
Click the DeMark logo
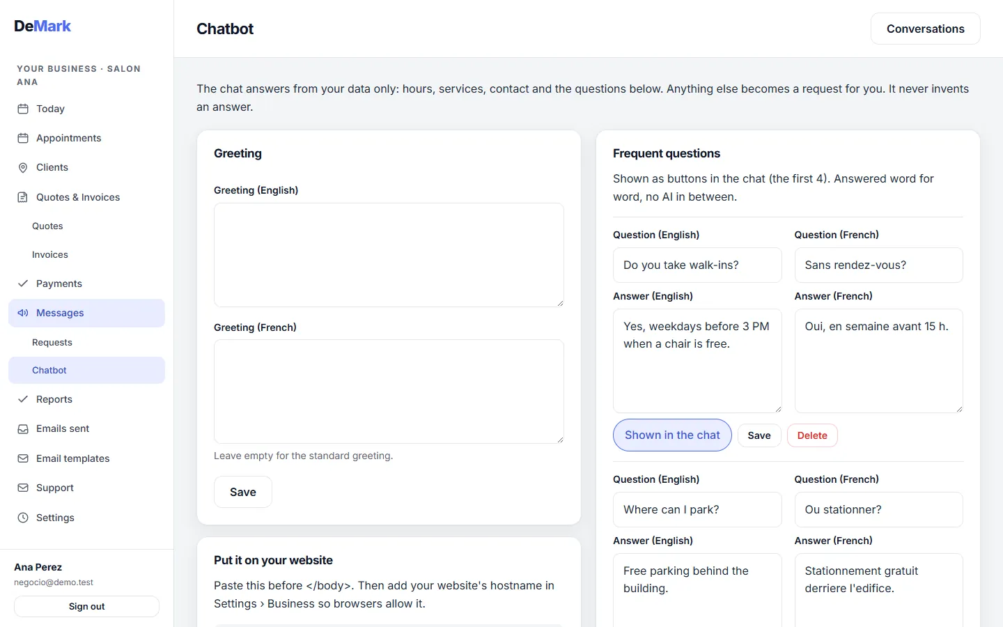42,26
